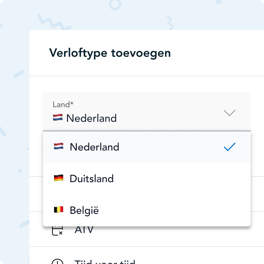Click the blue checkmark marking Nederland selected
Viewport: 264px width, 264px height.
(230, 147)
